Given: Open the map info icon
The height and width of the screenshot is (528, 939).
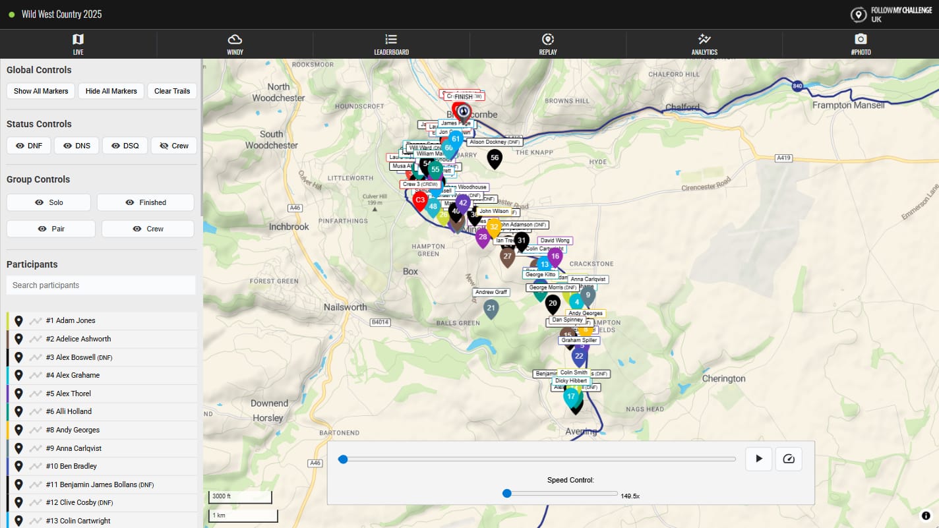Looking at the screenshot, I should [x=926, y=515].
